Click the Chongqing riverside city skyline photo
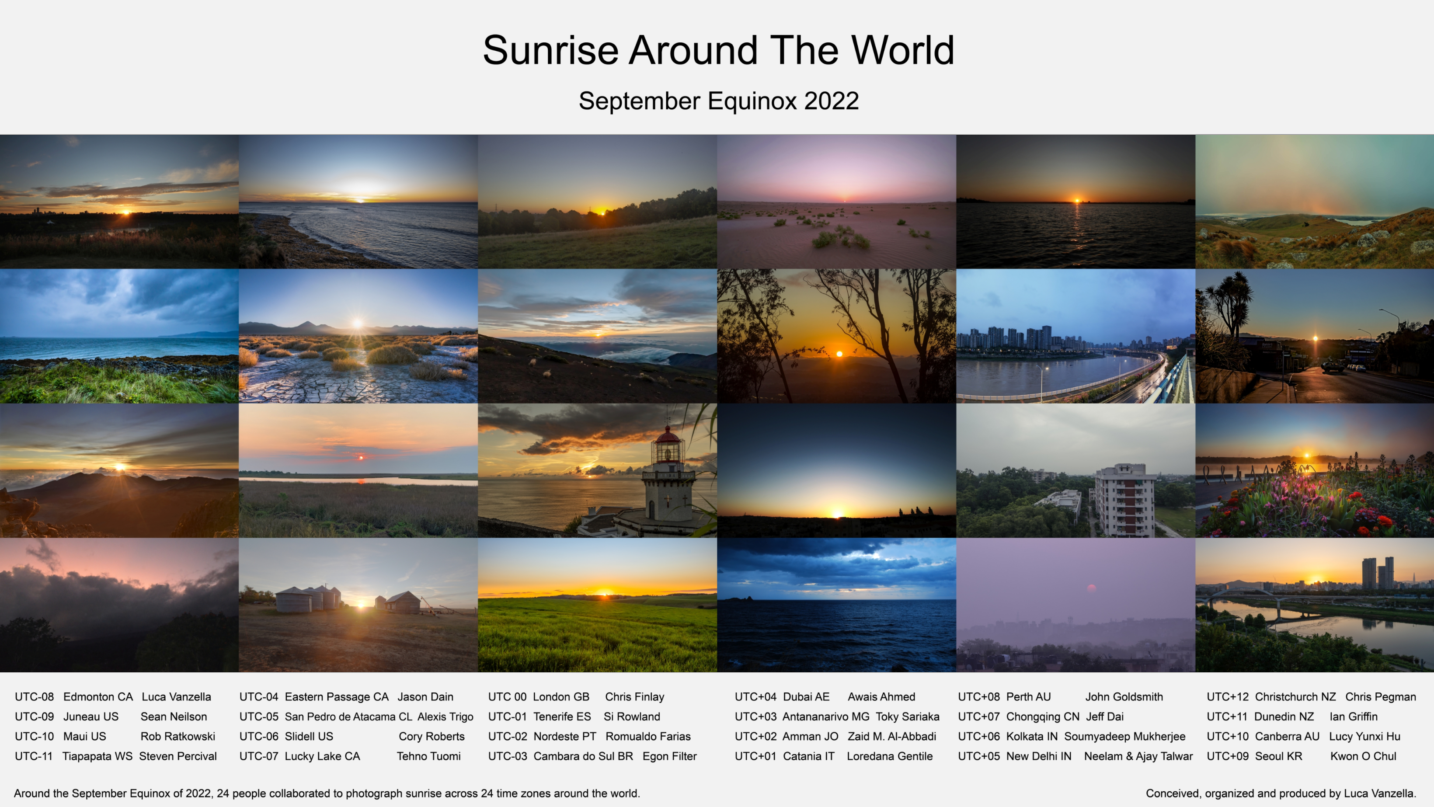 pos(1075,336)
